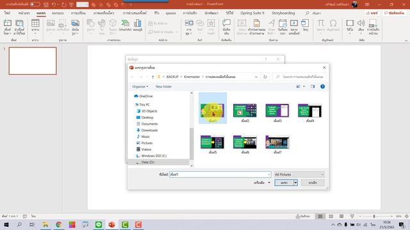Click New folder in the file dialog
Image resolution: width=410 pixels, height=230 pixels.
(164, 86)
